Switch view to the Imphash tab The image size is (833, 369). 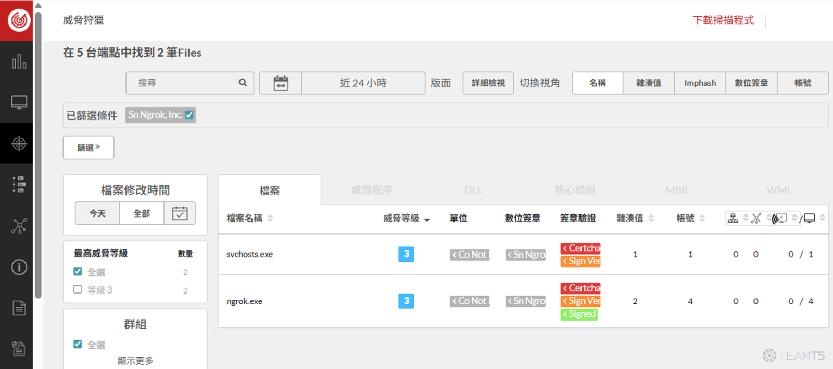coord(700,83)
